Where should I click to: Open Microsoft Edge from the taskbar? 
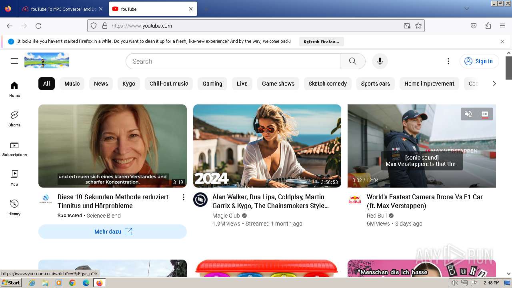(x=86, y=283)
